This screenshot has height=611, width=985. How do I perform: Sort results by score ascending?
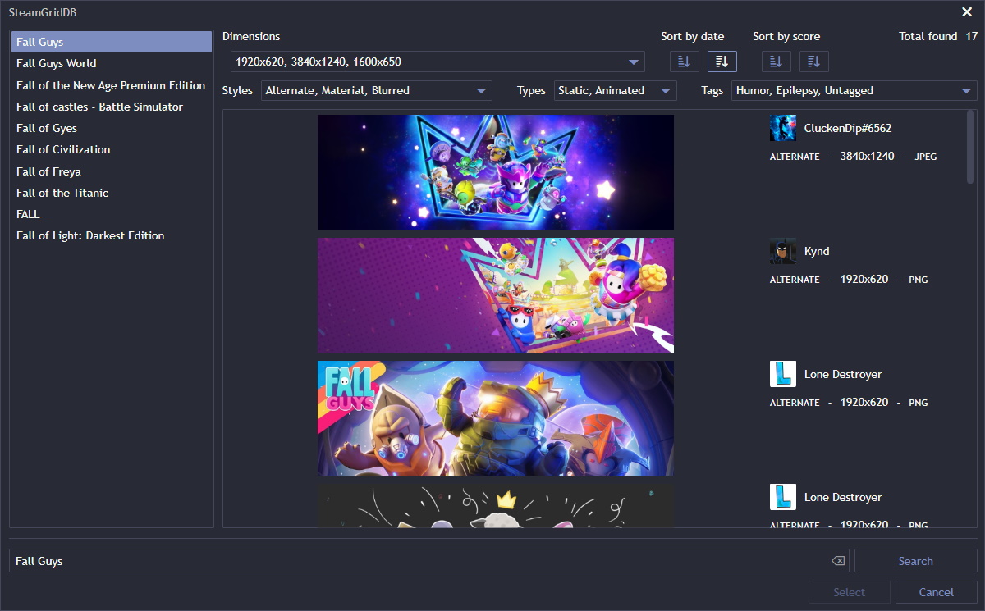point(777,62)
